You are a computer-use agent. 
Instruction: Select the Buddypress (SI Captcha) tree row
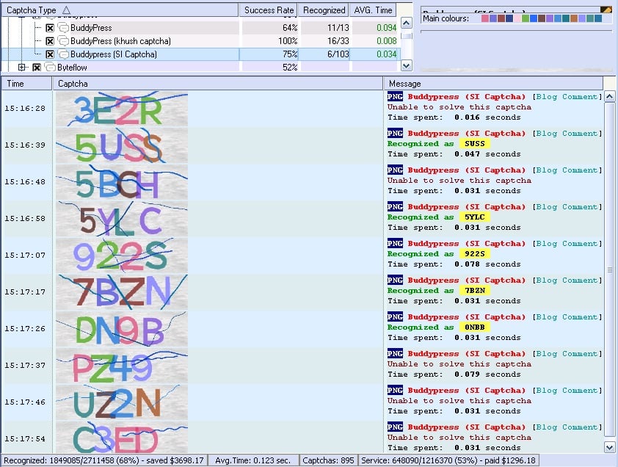coord(199,54)
